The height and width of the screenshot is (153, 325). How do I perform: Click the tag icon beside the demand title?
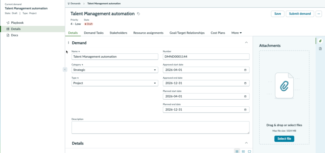click(139, 14)
